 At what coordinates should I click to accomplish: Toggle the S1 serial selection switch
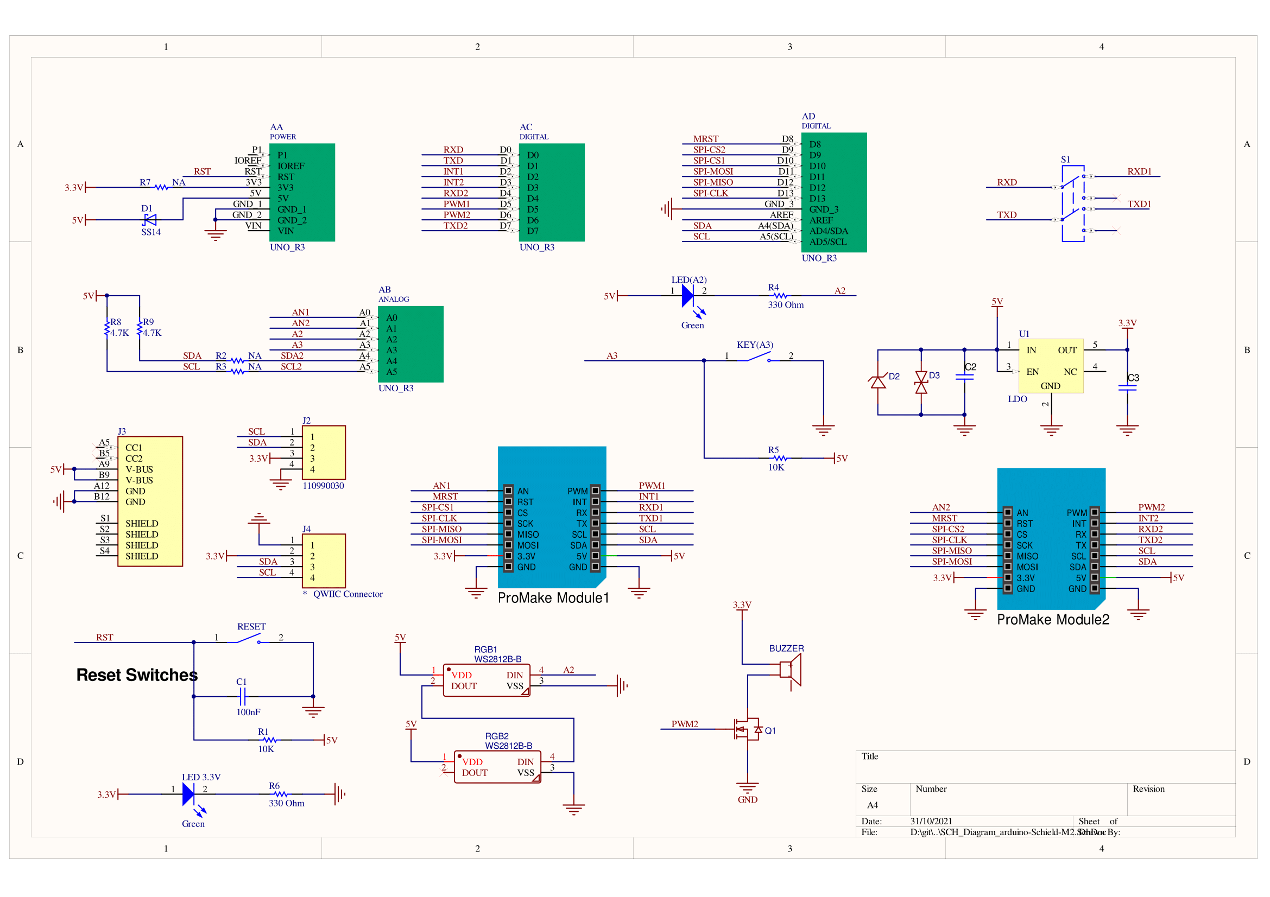coord(1072,202)
